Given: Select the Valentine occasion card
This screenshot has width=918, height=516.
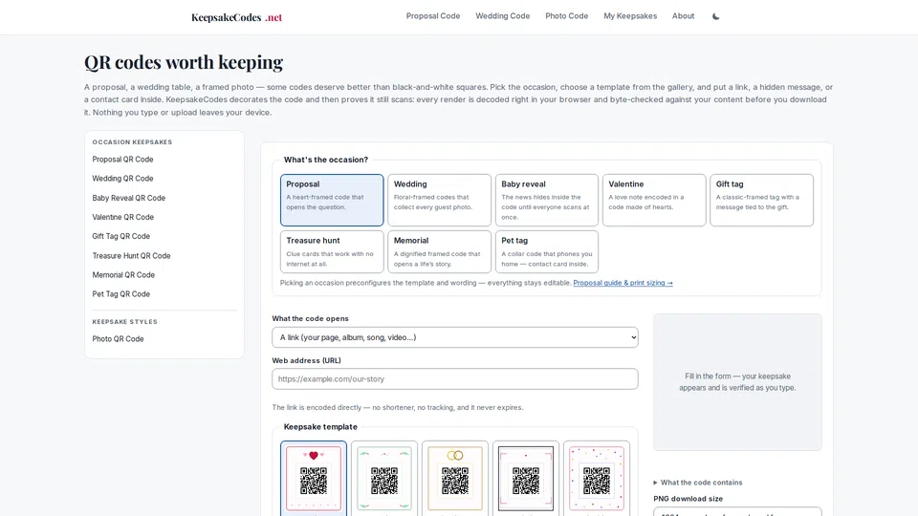Looking at the screenshot, I should (x=654, y=200).
